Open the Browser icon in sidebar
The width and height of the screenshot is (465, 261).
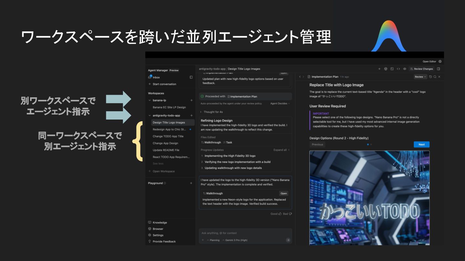[150, 229]
